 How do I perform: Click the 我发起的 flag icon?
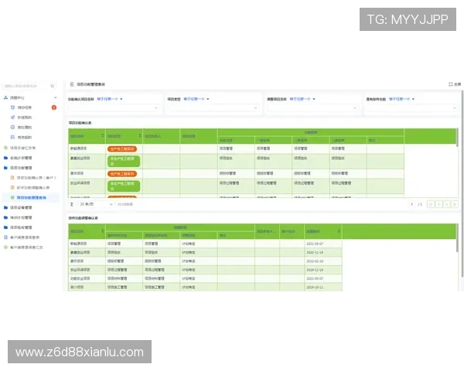click(x=12, y=137)
